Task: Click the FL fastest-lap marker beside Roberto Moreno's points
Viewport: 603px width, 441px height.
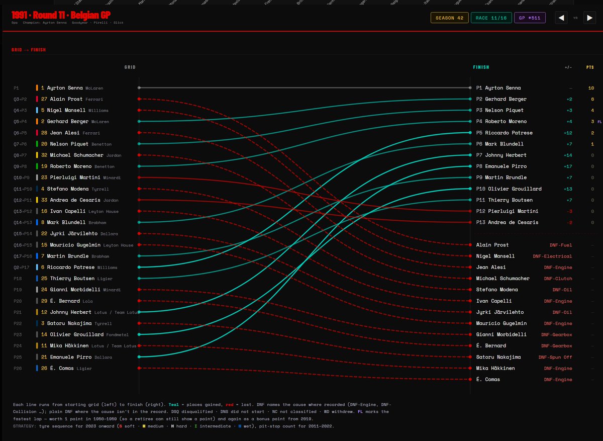Action: [599, 122]
